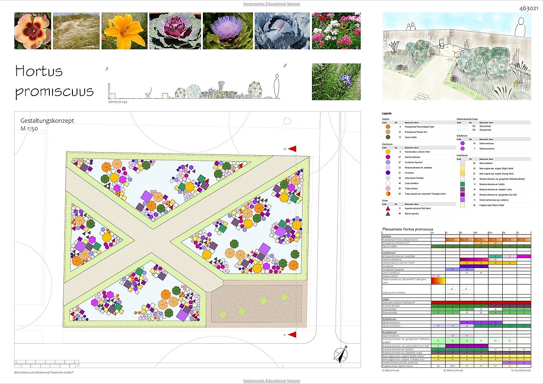Viewport: 543px width, 384px height.
Task: Click the 'BDLA-Nachwuchs-Wettbewerb' caption text
Action: [x=44, y=373]
